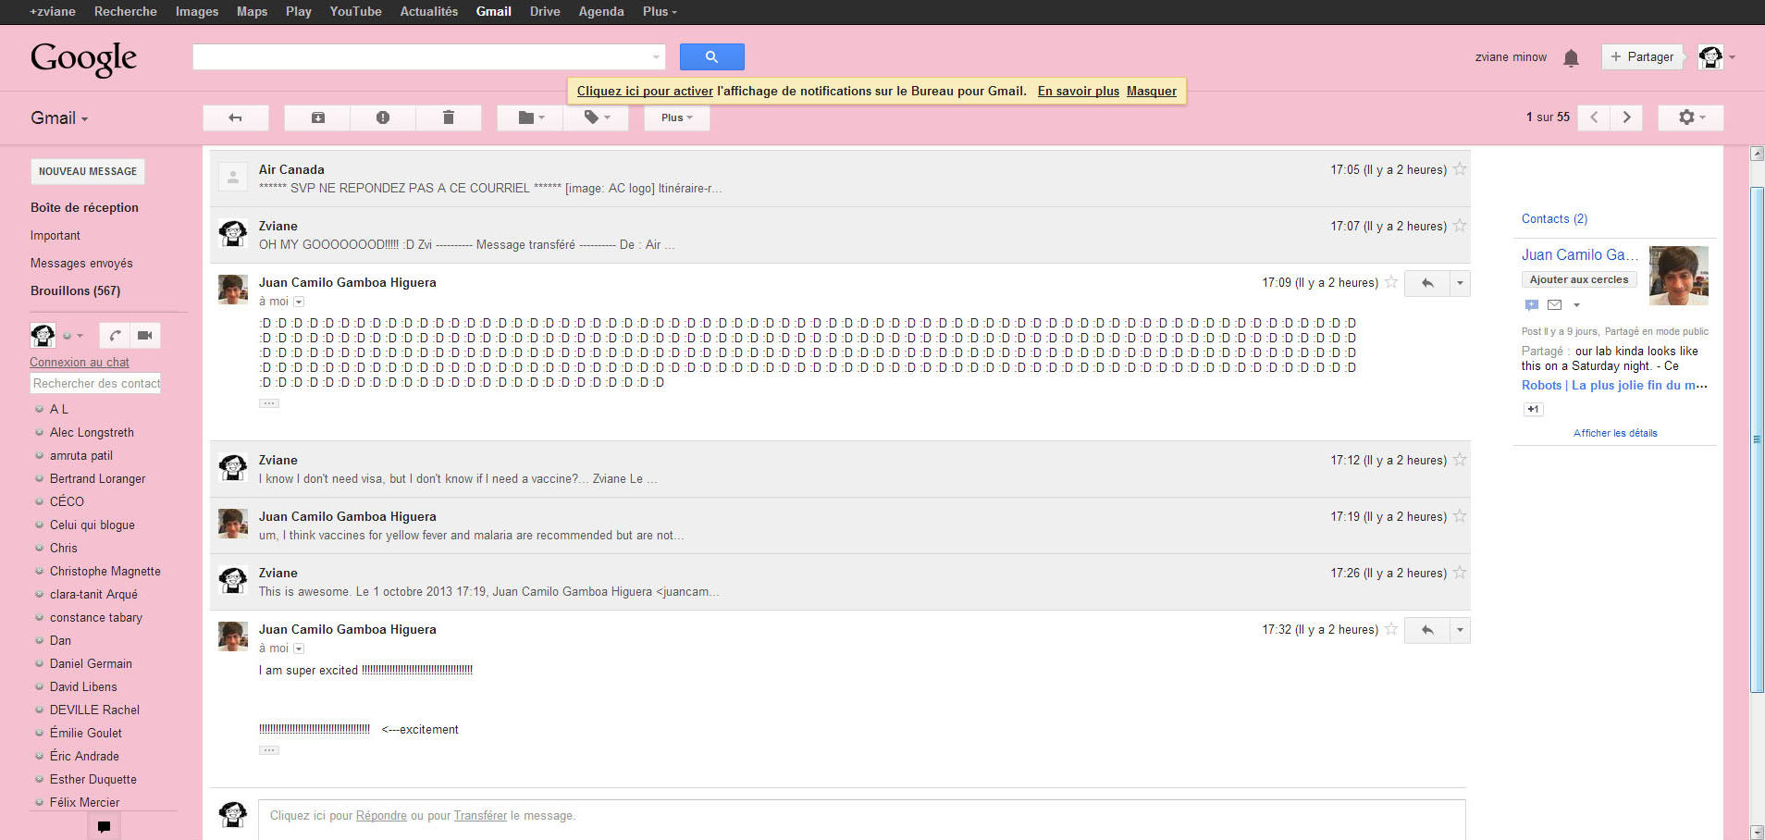Open Drive from the top navigation bar
1765x840 pixels.
(544, 12)
